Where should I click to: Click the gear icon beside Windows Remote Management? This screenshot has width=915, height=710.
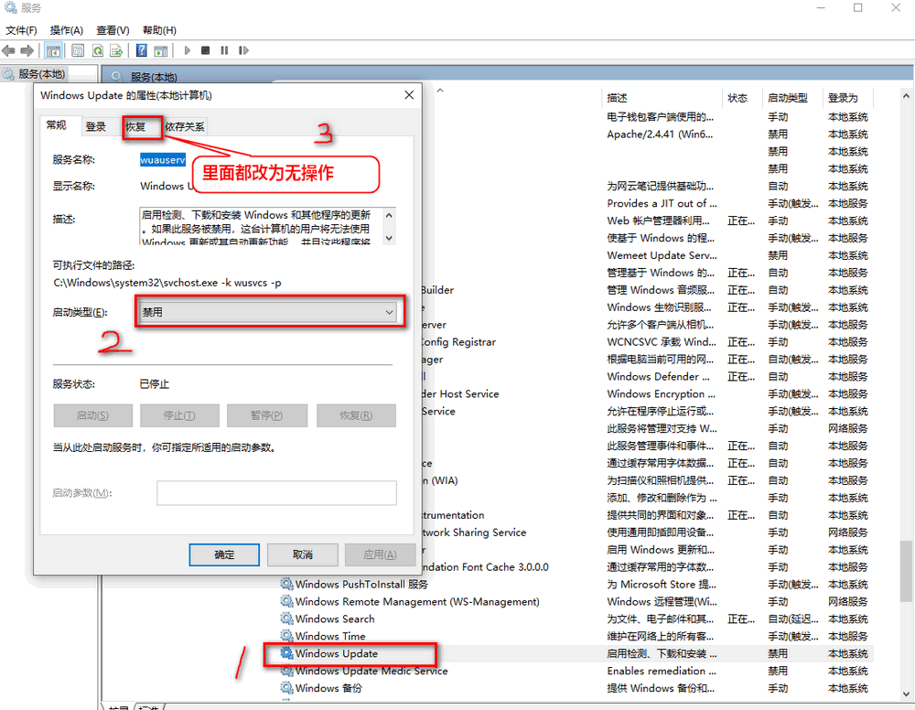coord(286,601)
